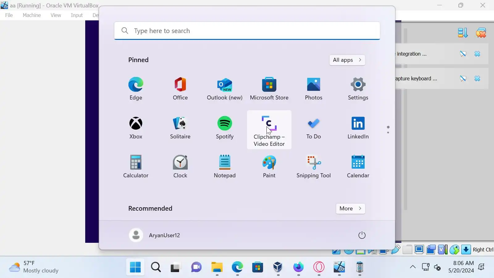Close the mouse integration notification
The height and width of the screenshot is (278, 494).
[x=477, y=54]
